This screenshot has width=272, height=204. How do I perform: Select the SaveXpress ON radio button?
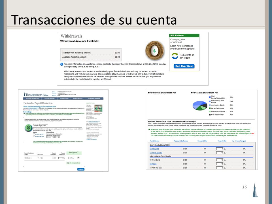point(34,134)
